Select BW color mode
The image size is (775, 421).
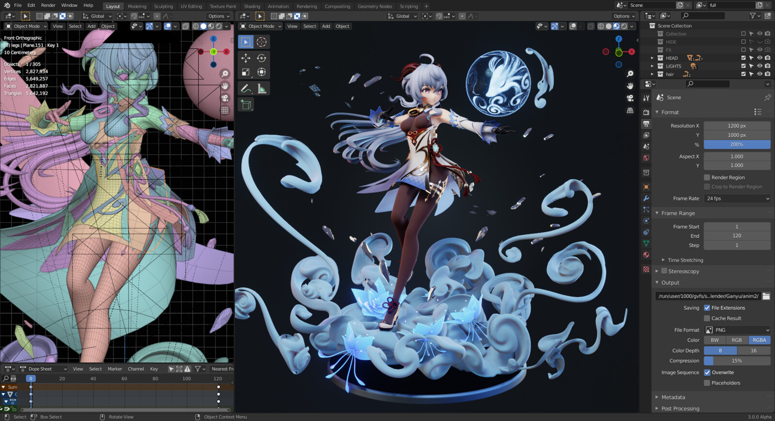point(715,340)
